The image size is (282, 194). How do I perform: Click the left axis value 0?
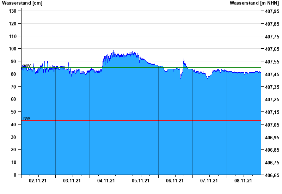(15, 175)
